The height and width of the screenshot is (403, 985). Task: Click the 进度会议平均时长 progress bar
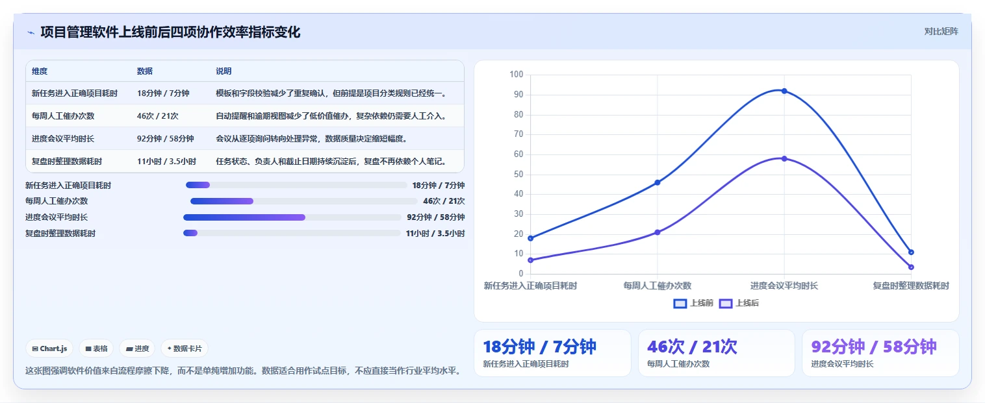pyautogui.click(x=292, y=217)
